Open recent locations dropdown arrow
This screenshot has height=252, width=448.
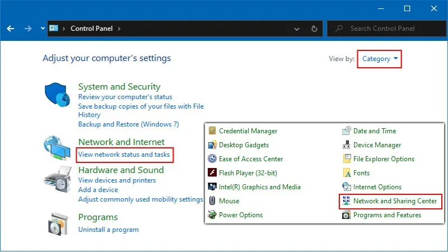(43, 29)
